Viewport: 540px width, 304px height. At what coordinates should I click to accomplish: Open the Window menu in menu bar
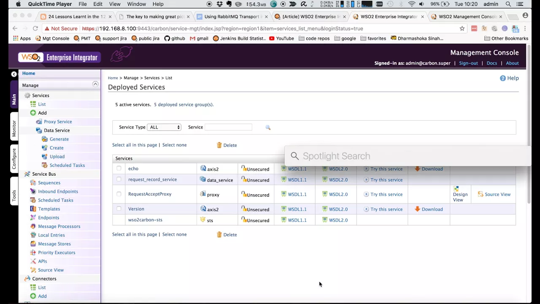pos(137,4)
